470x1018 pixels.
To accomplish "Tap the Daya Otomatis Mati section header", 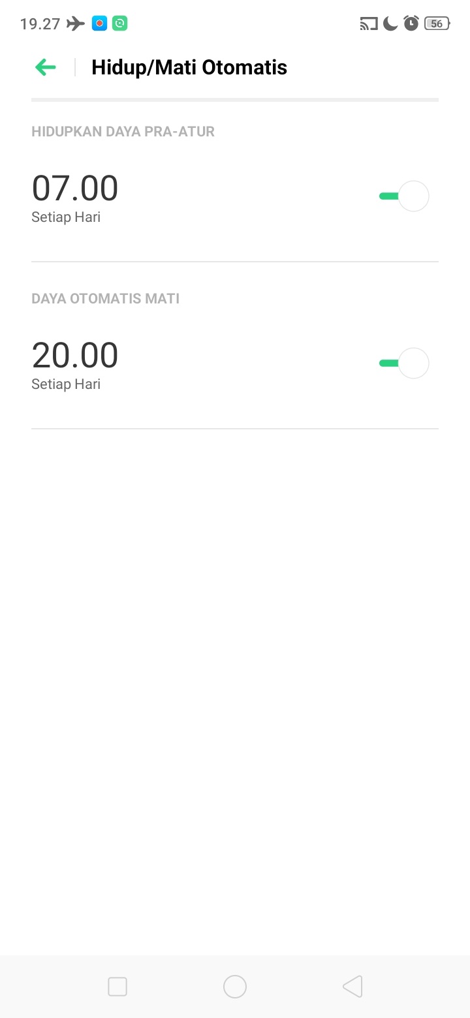I will coord(106,299).
